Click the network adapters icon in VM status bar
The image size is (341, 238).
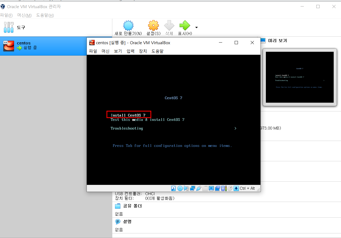click(193, 188)
